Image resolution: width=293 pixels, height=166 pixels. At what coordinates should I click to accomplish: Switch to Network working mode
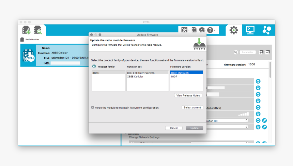[267, 30]
